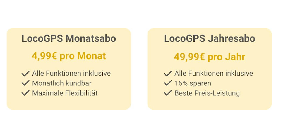
Task: Click the Monatlich kündbar text
Action: pos(62,83)
